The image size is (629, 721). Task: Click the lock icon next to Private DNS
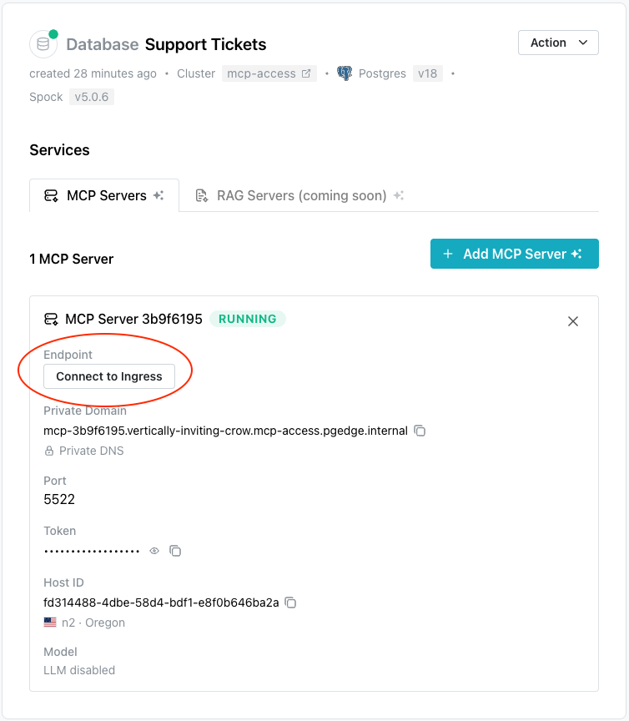coord(51,451)
